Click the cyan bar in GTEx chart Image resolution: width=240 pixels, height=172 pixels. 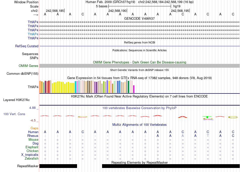tap(76, 87)
